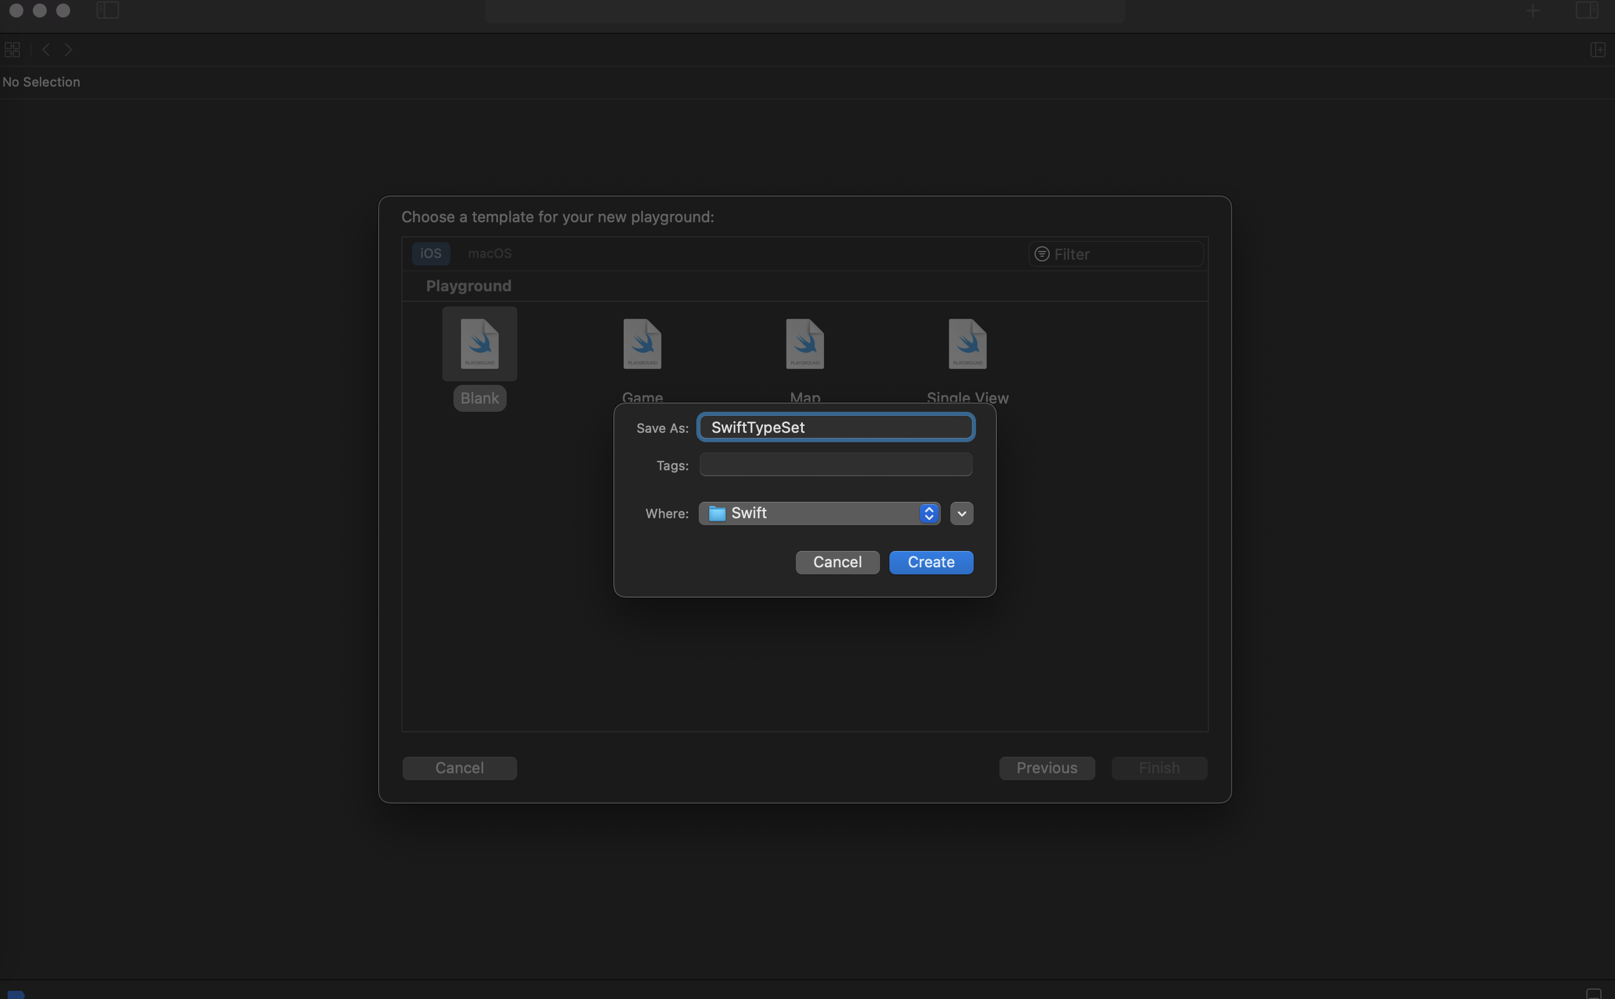Click into the Tags field
The height and width of the screenshot is (999, 1615).
point(835,465)
